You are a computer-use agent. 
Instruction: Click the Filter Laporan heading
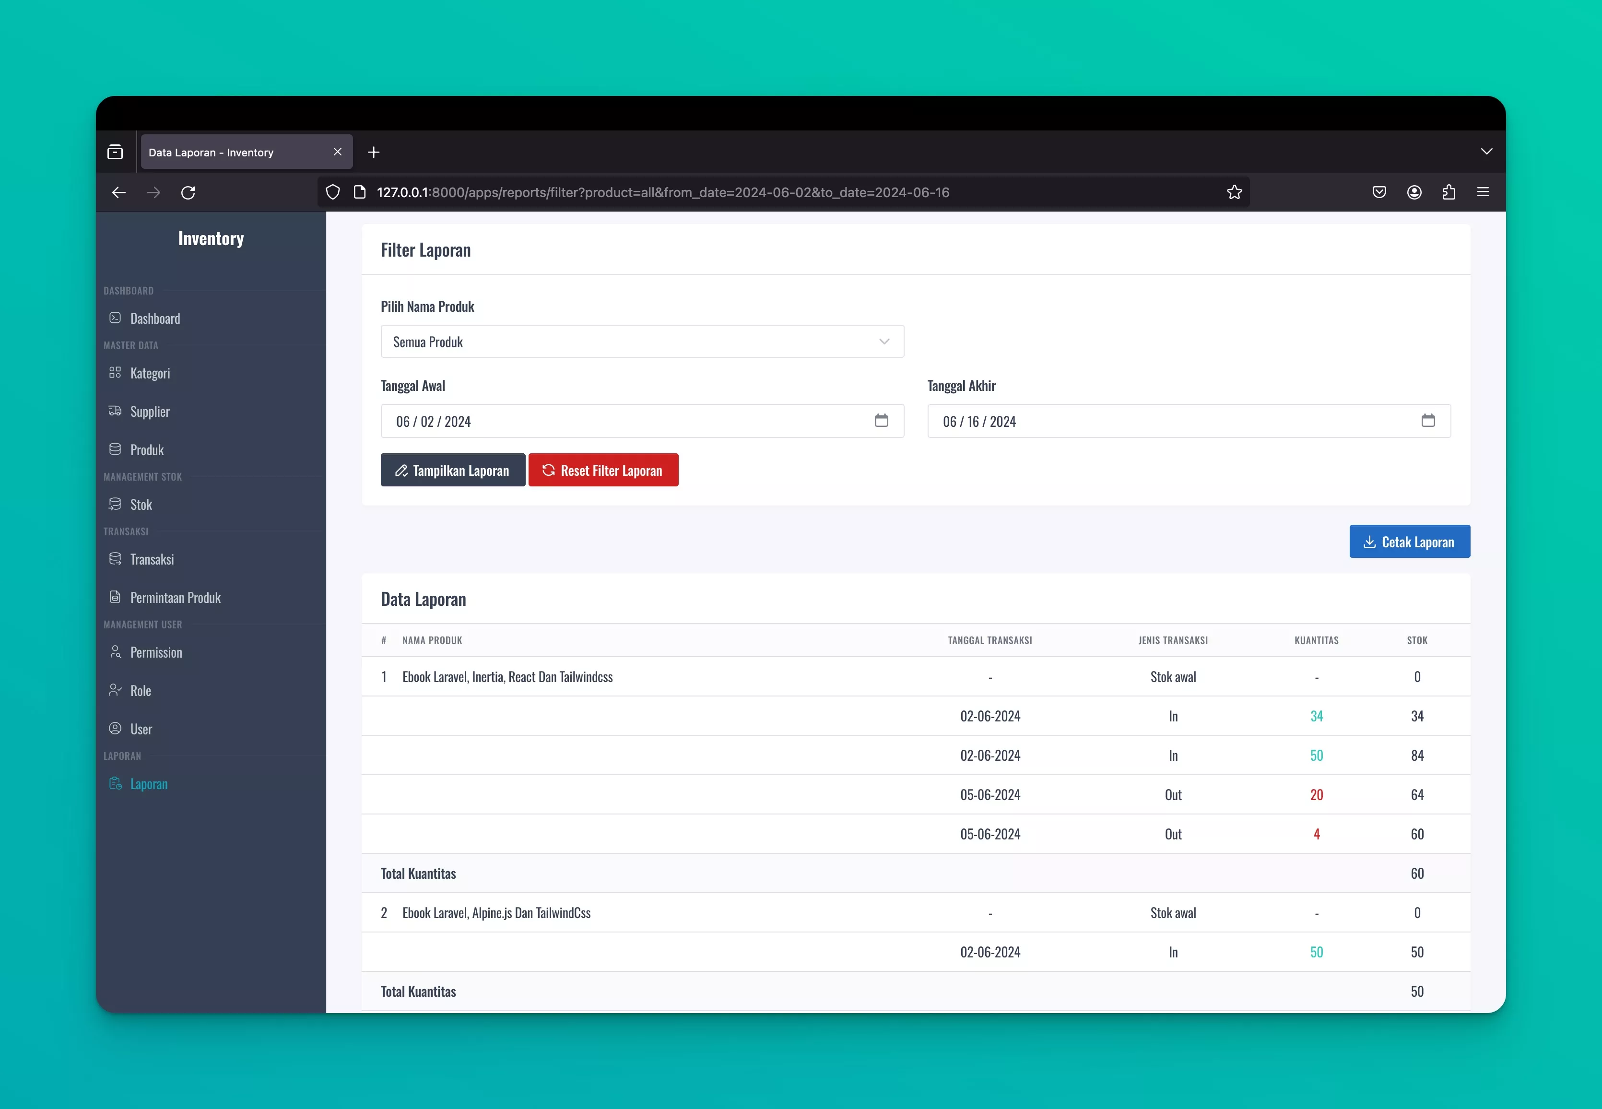(x=426, y=250)
